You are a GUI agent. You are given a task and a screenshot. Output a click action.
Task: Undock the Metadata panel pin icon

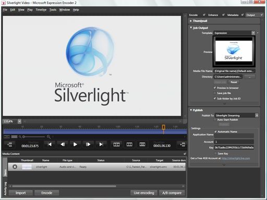(x=242, y=15)
